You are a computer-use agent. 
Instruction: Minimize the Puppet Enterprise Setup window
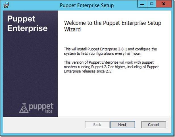142,4
